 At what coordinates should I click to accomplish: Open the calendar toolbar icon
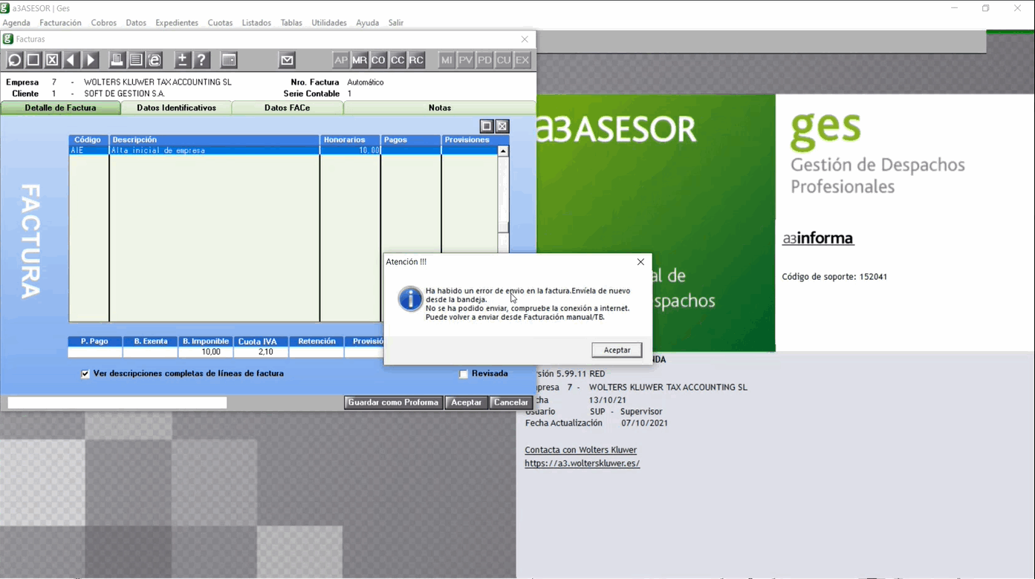pyautogui.click(x=229, y=60)
